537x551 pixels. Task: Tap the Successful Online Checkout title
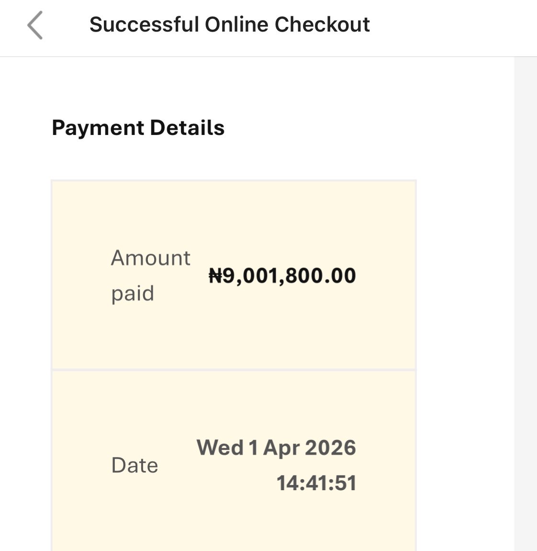[x=229, y=24]
